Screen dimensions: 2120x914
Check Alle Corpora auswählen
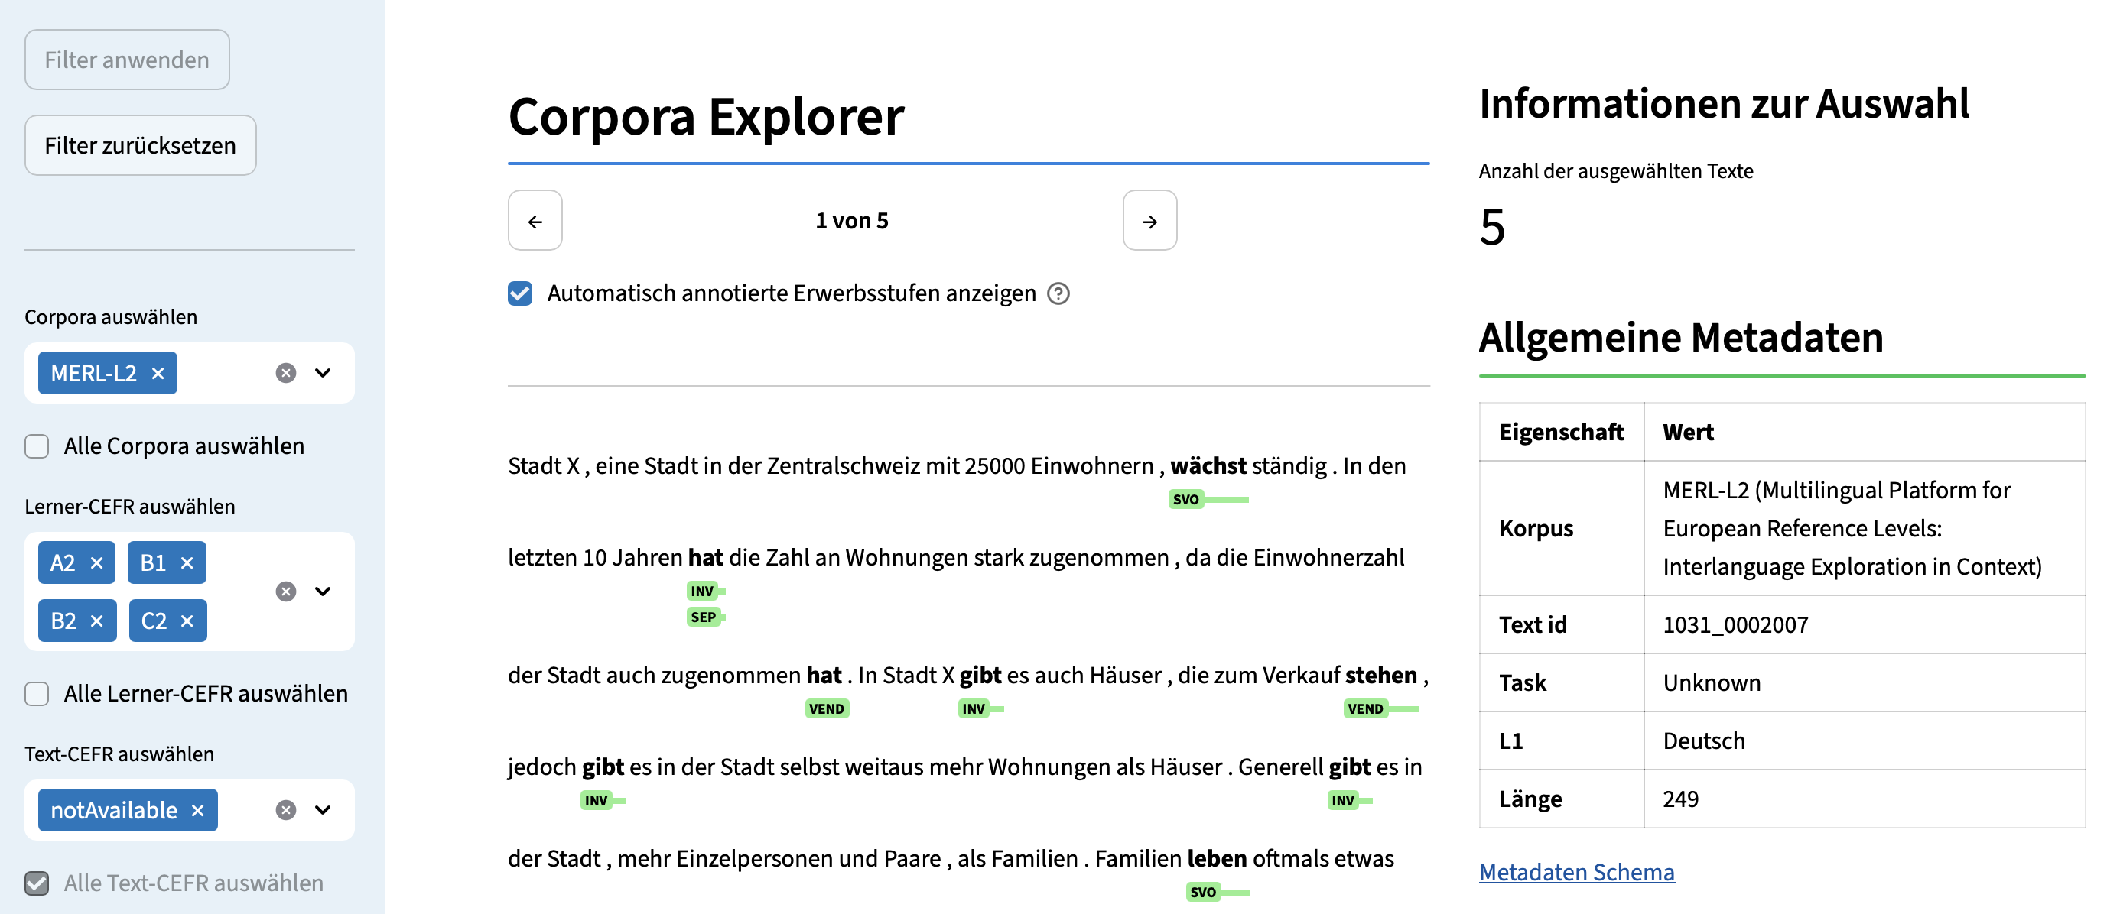point(37,446)
